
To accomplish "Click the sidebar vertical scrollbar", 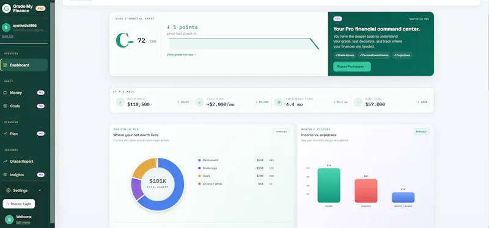I will 52,112.
